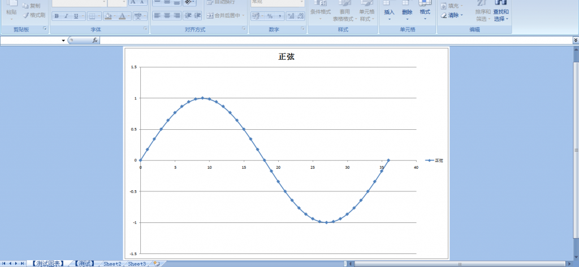Click the horizontal scrollbar thumb
Screen dimensions: 579x267
pyautogui.click(x=460, y=264)
